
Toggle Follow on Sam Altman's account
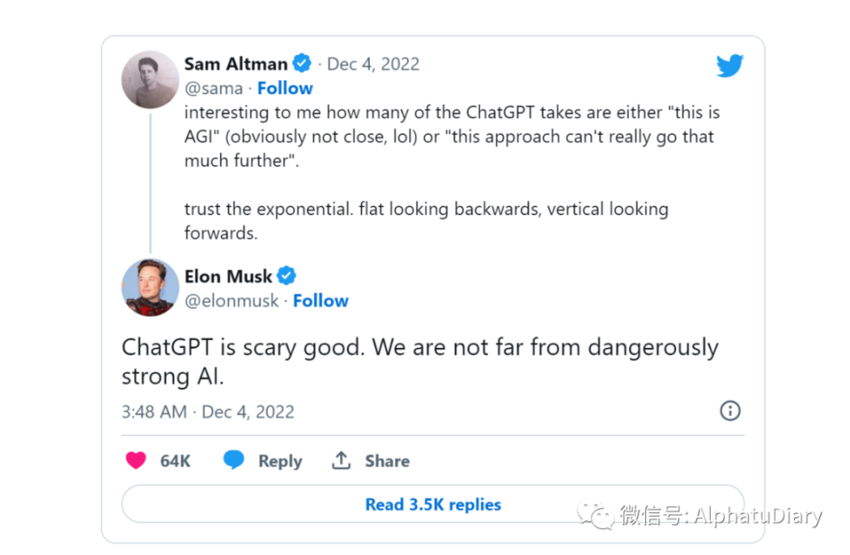click(x=284, y=87)
